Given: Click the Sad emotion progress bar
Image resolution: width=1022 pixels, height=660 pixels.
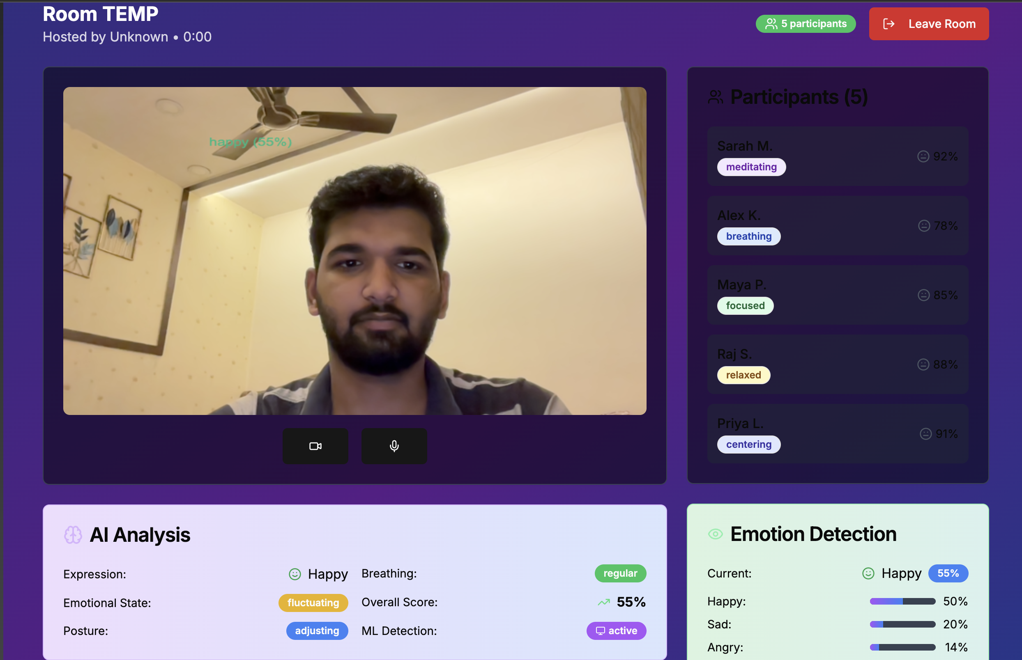Looking at the screenshot, I should [902, 624].
